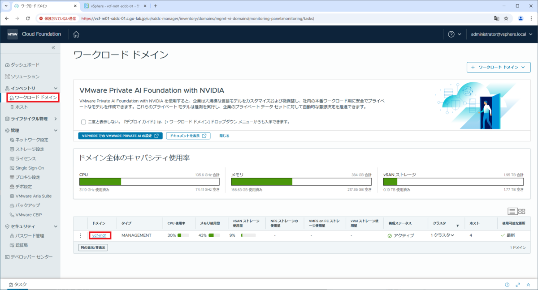
Task: Open the browser profile icon
Action: pos(521,18)
